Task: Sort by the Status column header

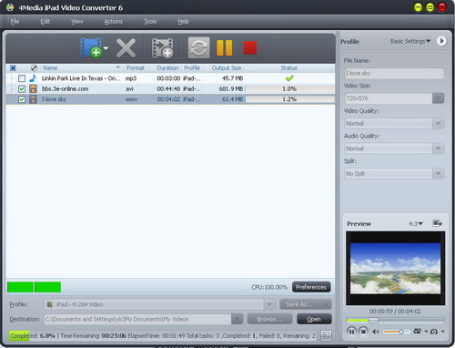Action: click(x=288, y=68)
